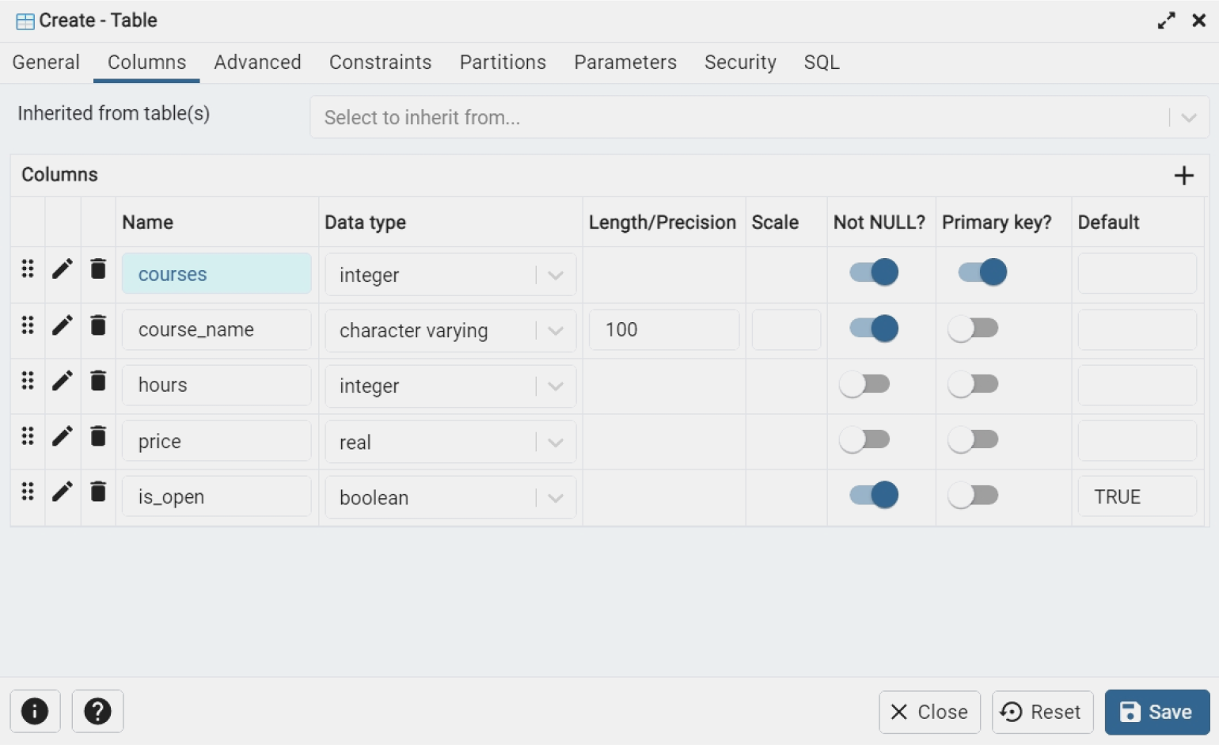Image resolution: width=1219 pixels, height=745 pixels.
Task: Open data type dropdown for is_open
Action: click(450, 497)
